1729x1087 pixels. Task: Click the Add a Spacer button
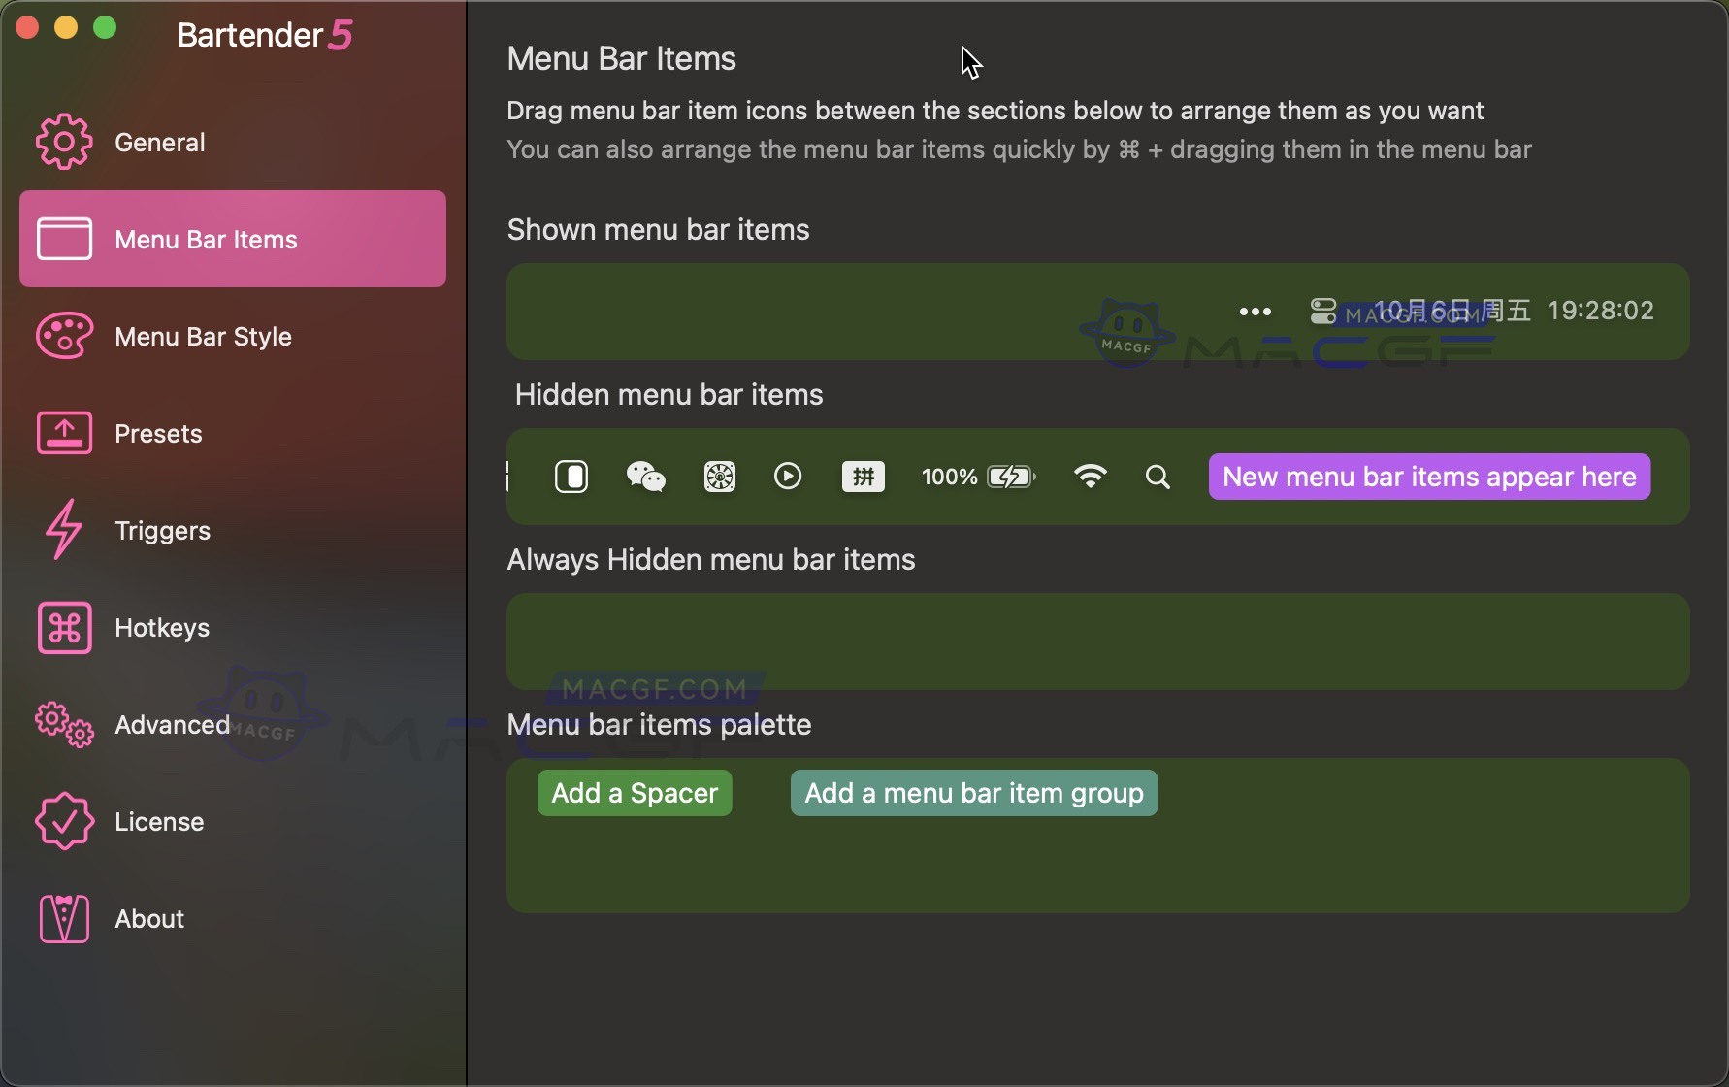tap(635, 793)
